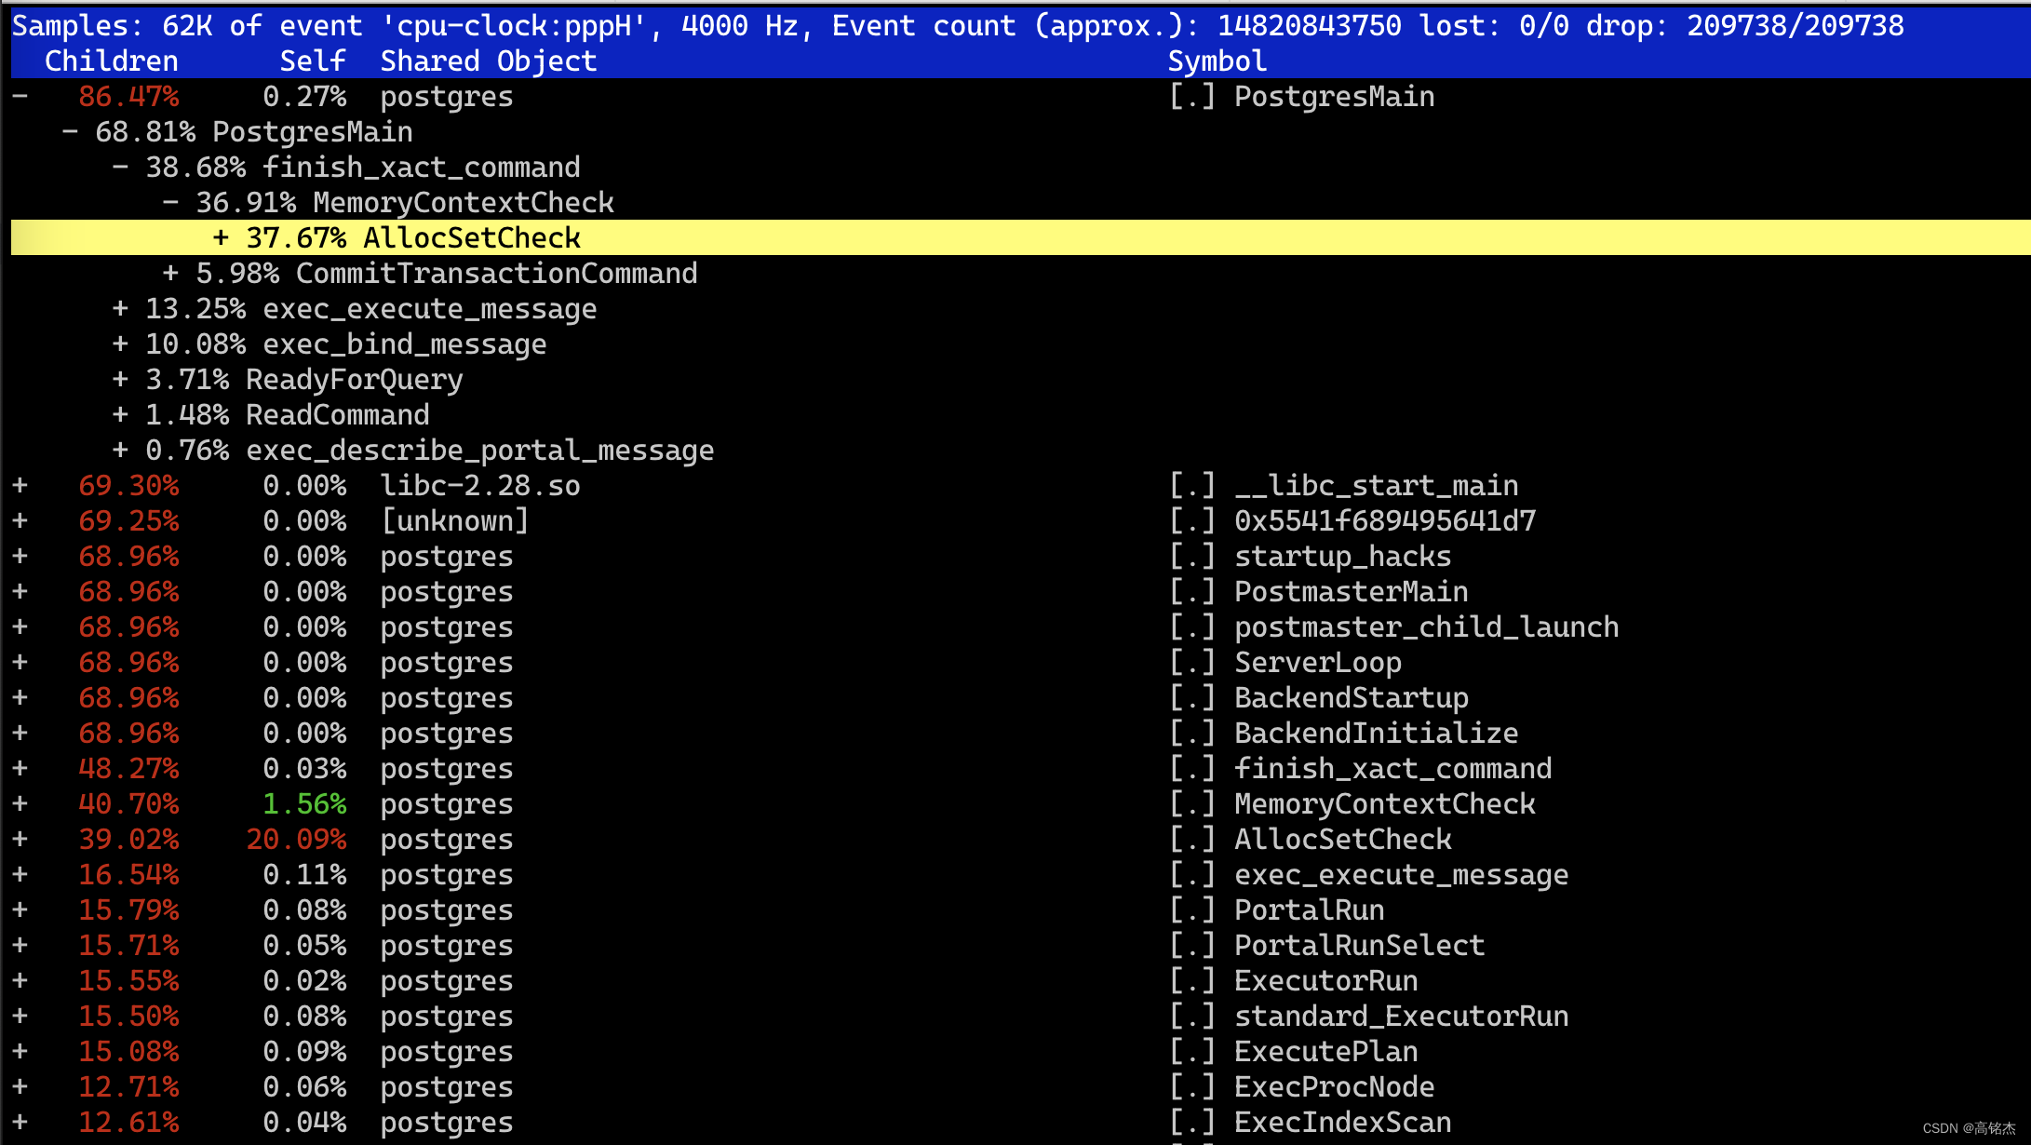Select the __libc_start_main symbol name
This screenshot has width=2031, height=1145.
click(x=1377, y=486)
